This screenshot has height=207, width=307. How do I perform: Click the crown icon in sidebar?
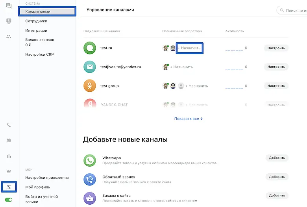(9, 171)
